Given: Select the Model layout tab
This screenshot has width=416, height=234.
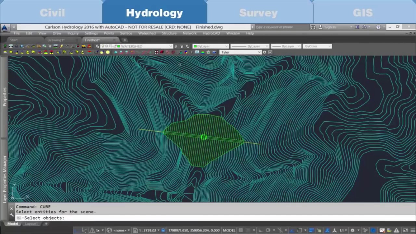Looking at the screenshot, I should tap(13, 224).
